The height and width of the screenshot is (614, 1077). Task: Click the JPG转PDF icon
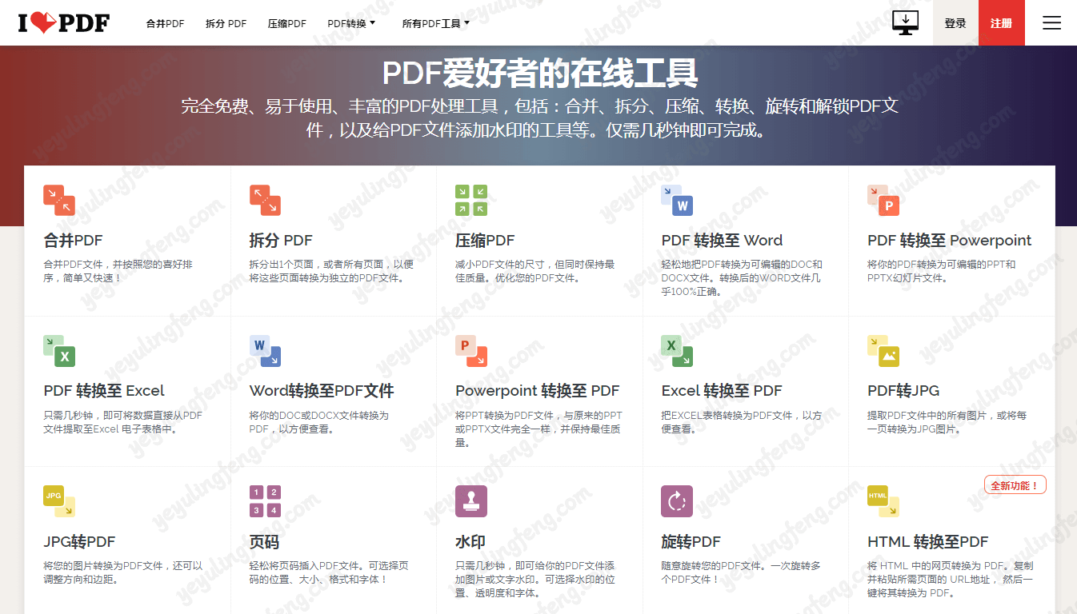[59, 501]
